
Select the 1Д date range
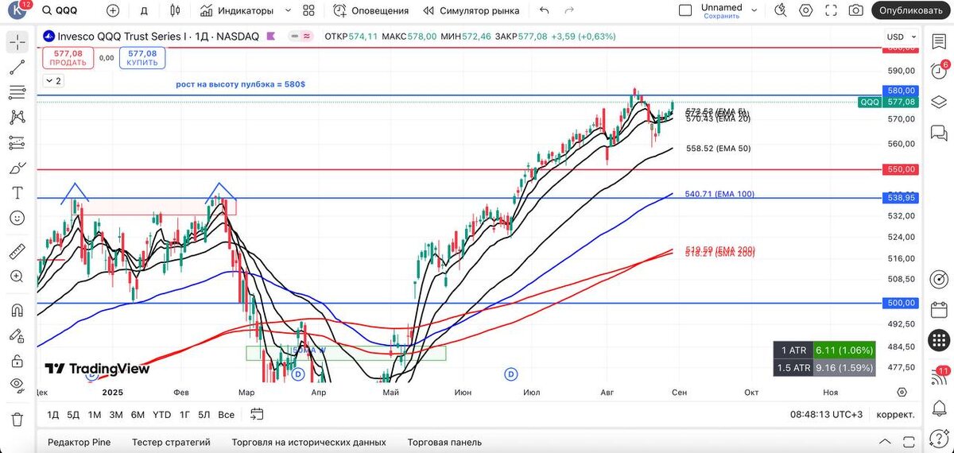[53, 415]
